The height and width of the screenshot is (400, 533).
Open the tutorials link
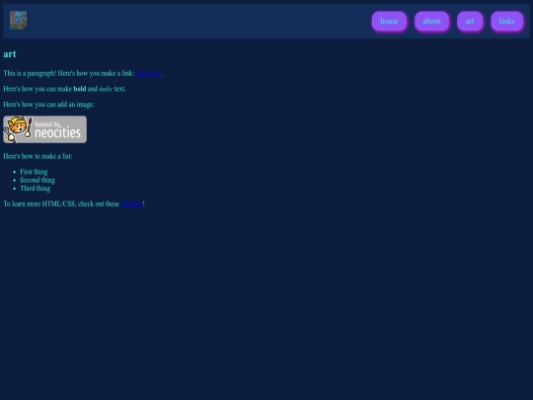(x=131, y=204)
